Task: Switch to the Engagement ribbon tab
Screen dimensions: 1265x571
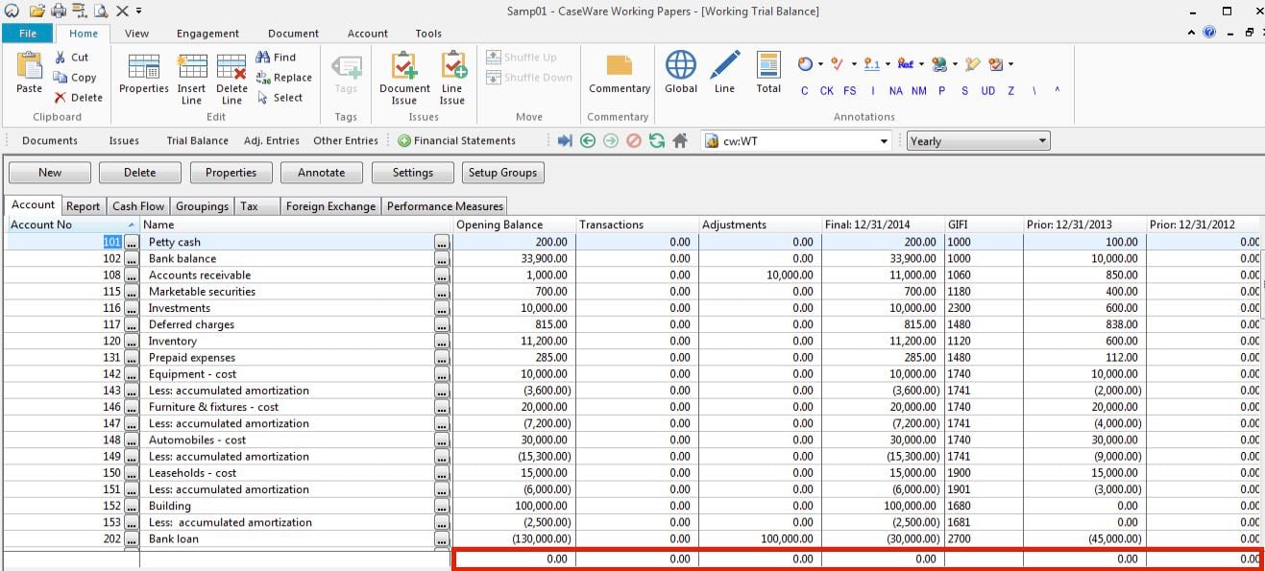Action: [x=207, y=34]
